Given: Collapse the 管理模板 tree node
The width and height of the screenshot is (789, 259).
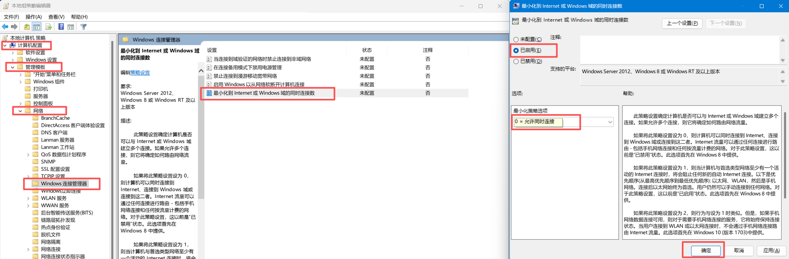Looking at the screenshot, I should tap(13, 67).
